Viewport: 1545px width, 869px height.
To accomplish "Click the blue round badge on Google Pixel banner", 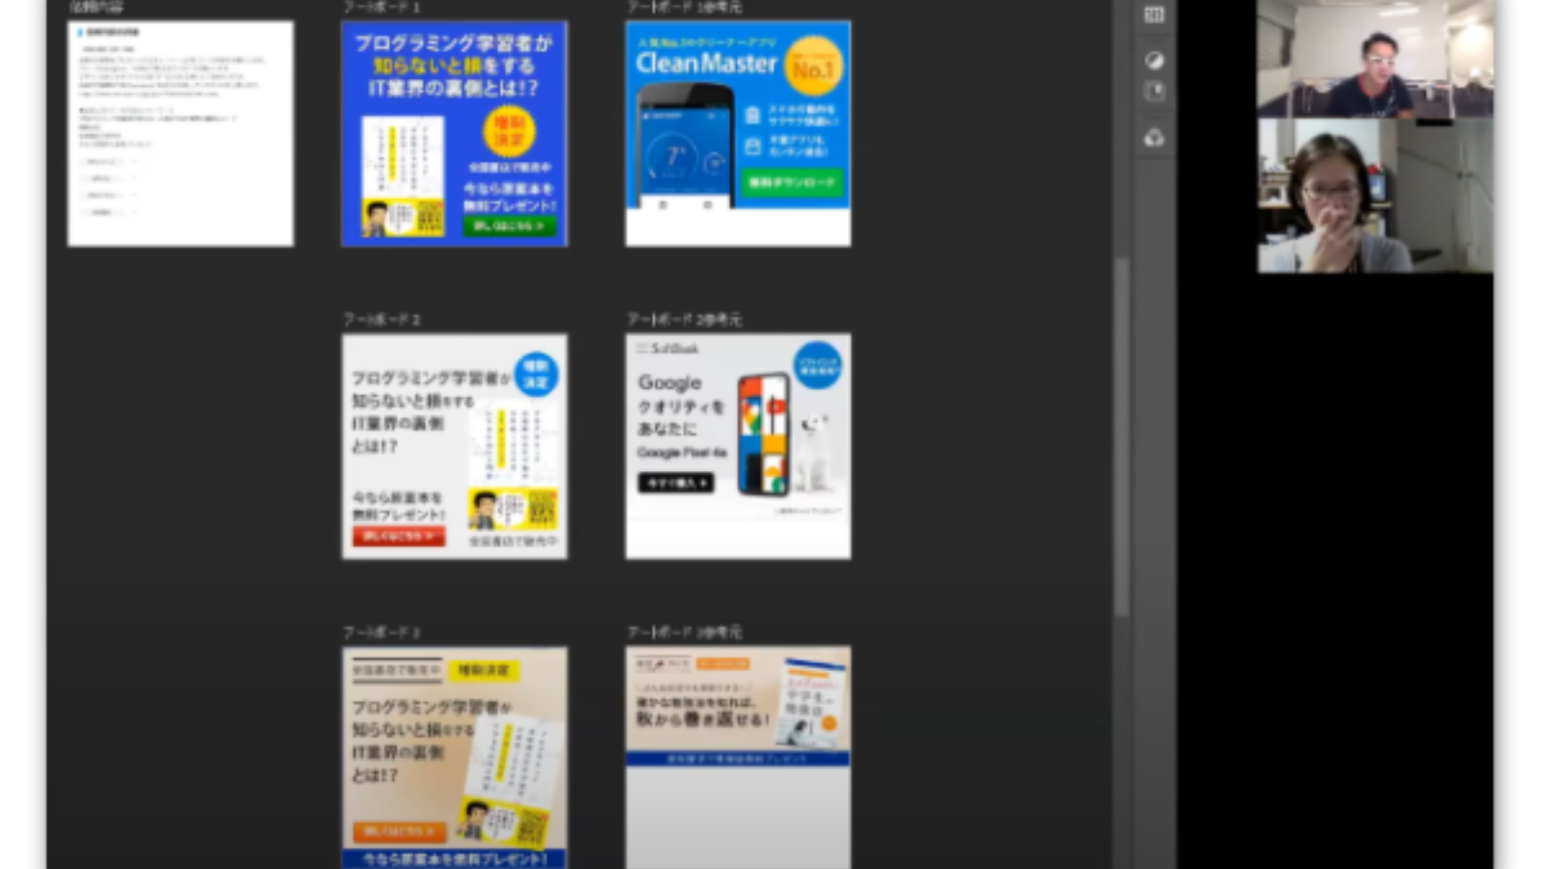I will coord(817,365).
